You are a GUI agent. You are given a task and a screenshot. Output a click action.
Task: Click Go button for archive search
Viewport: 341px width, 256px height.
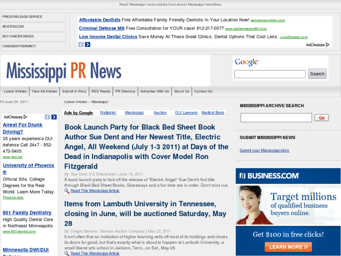tap(321, 118)
